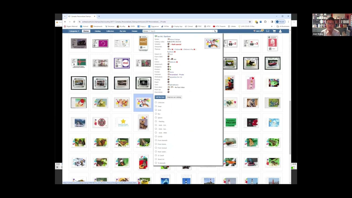Open the Exposition PHILA 2017 stamp thumbnail

(x=231, y=122)
